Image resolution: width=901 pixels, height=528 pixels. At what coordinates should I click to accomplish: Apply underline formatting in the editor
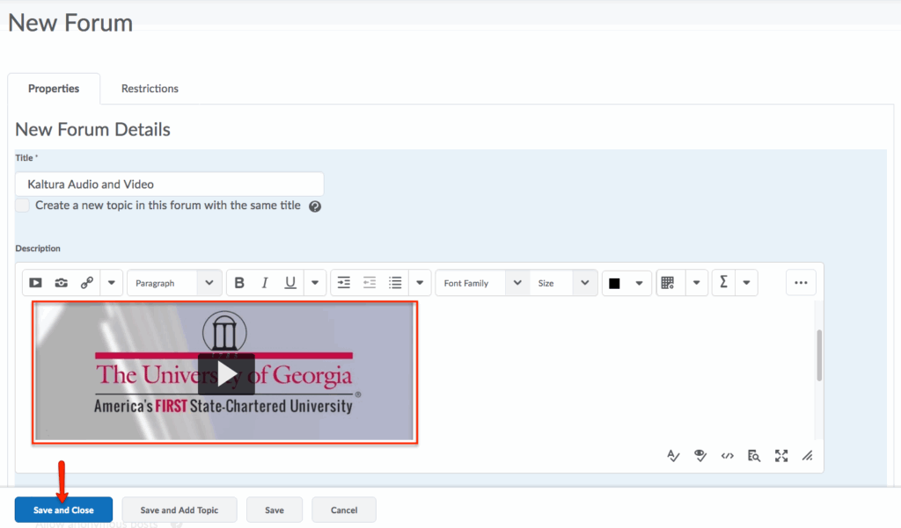289,283
